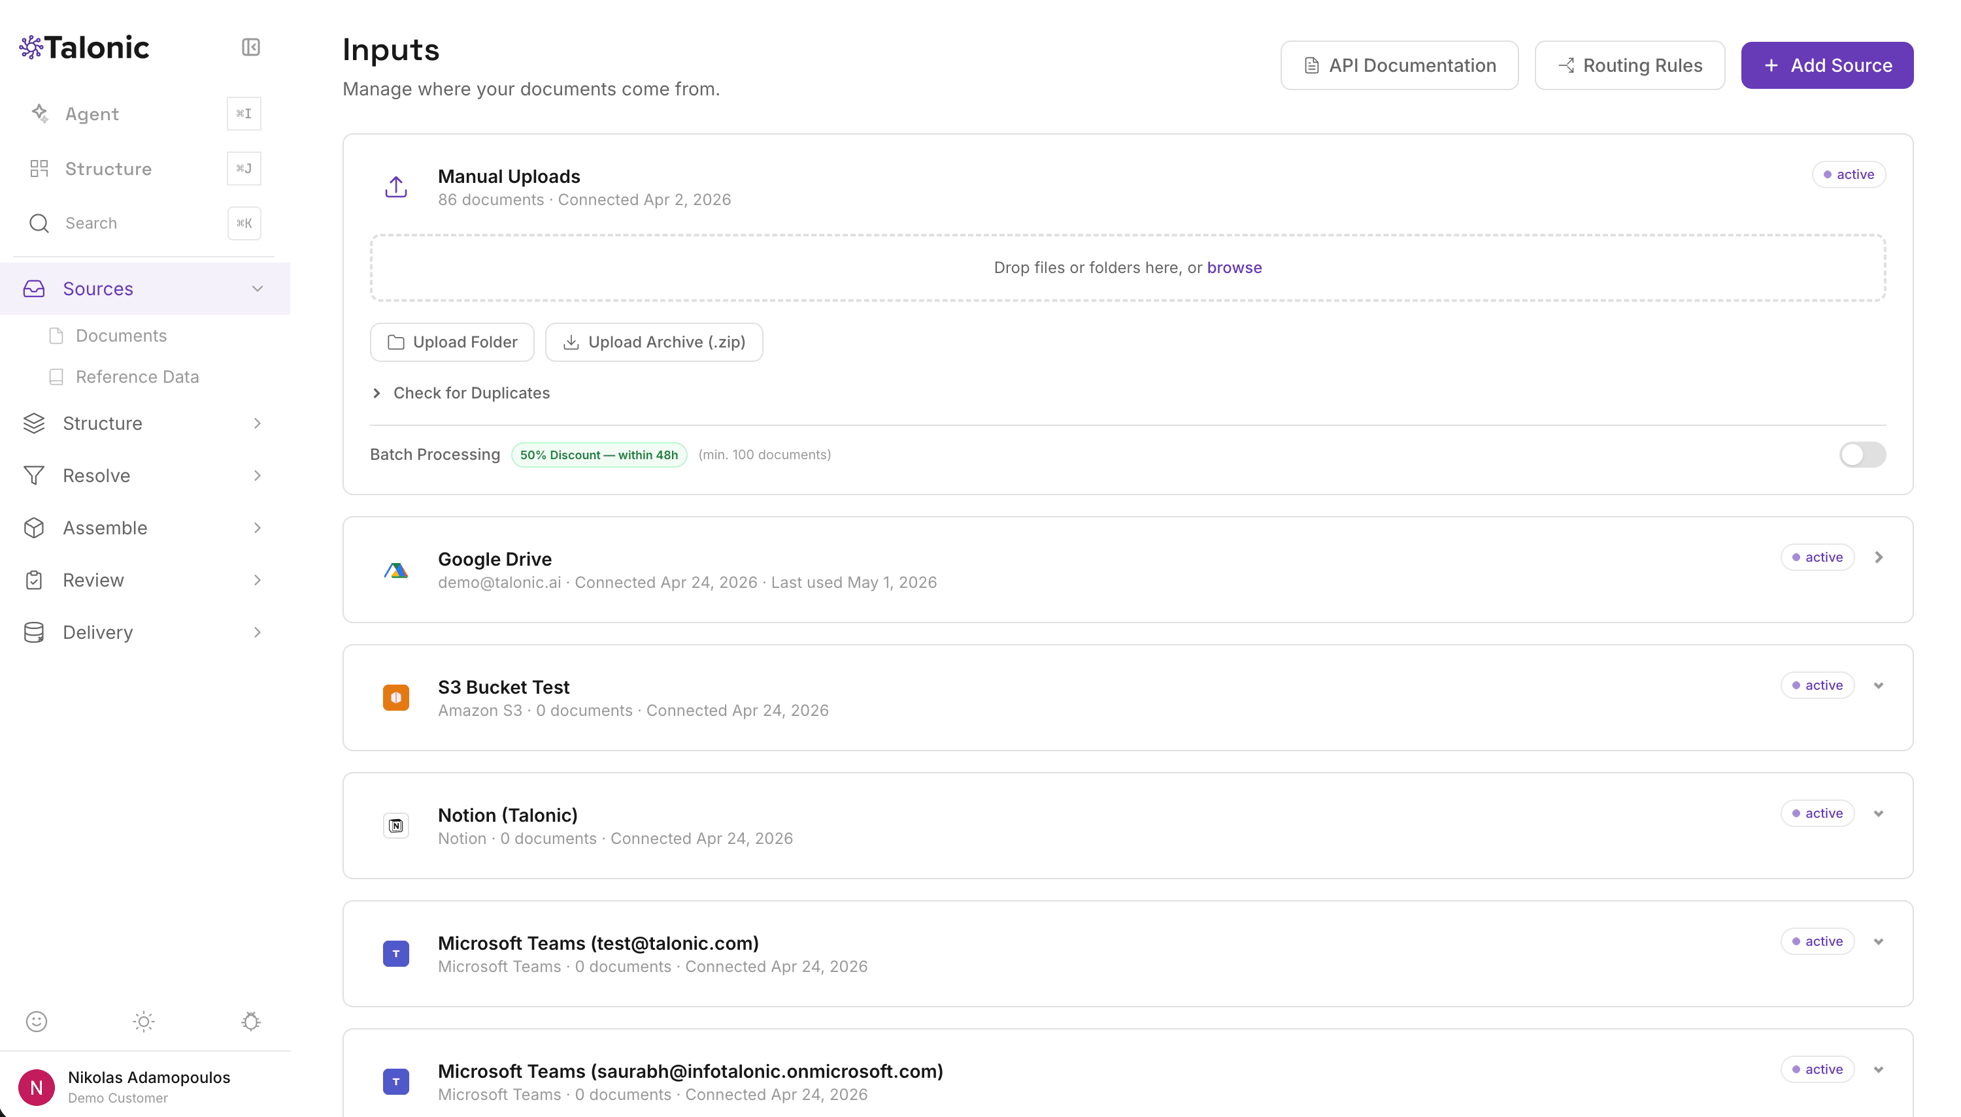
Task: Expand Microsoft Teams saurabh chevron
Action: [1879, 1070]
